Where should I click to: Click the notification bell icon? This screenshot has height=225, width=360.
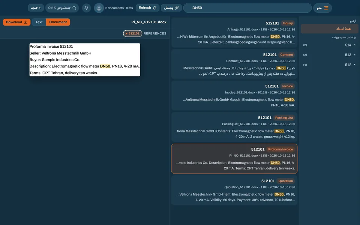tap(86, 8)
